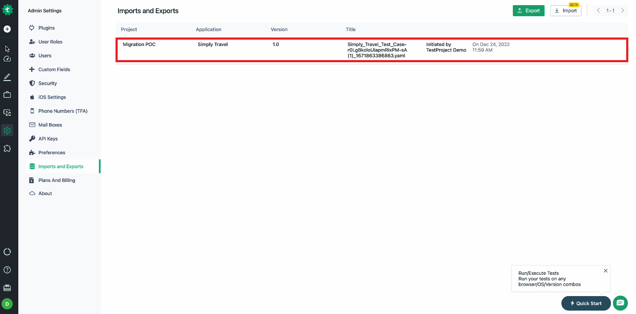Image resolution: width=636 pixels, height=314 pixels.
Task: Click the Project column header
Action: [129, 29]
